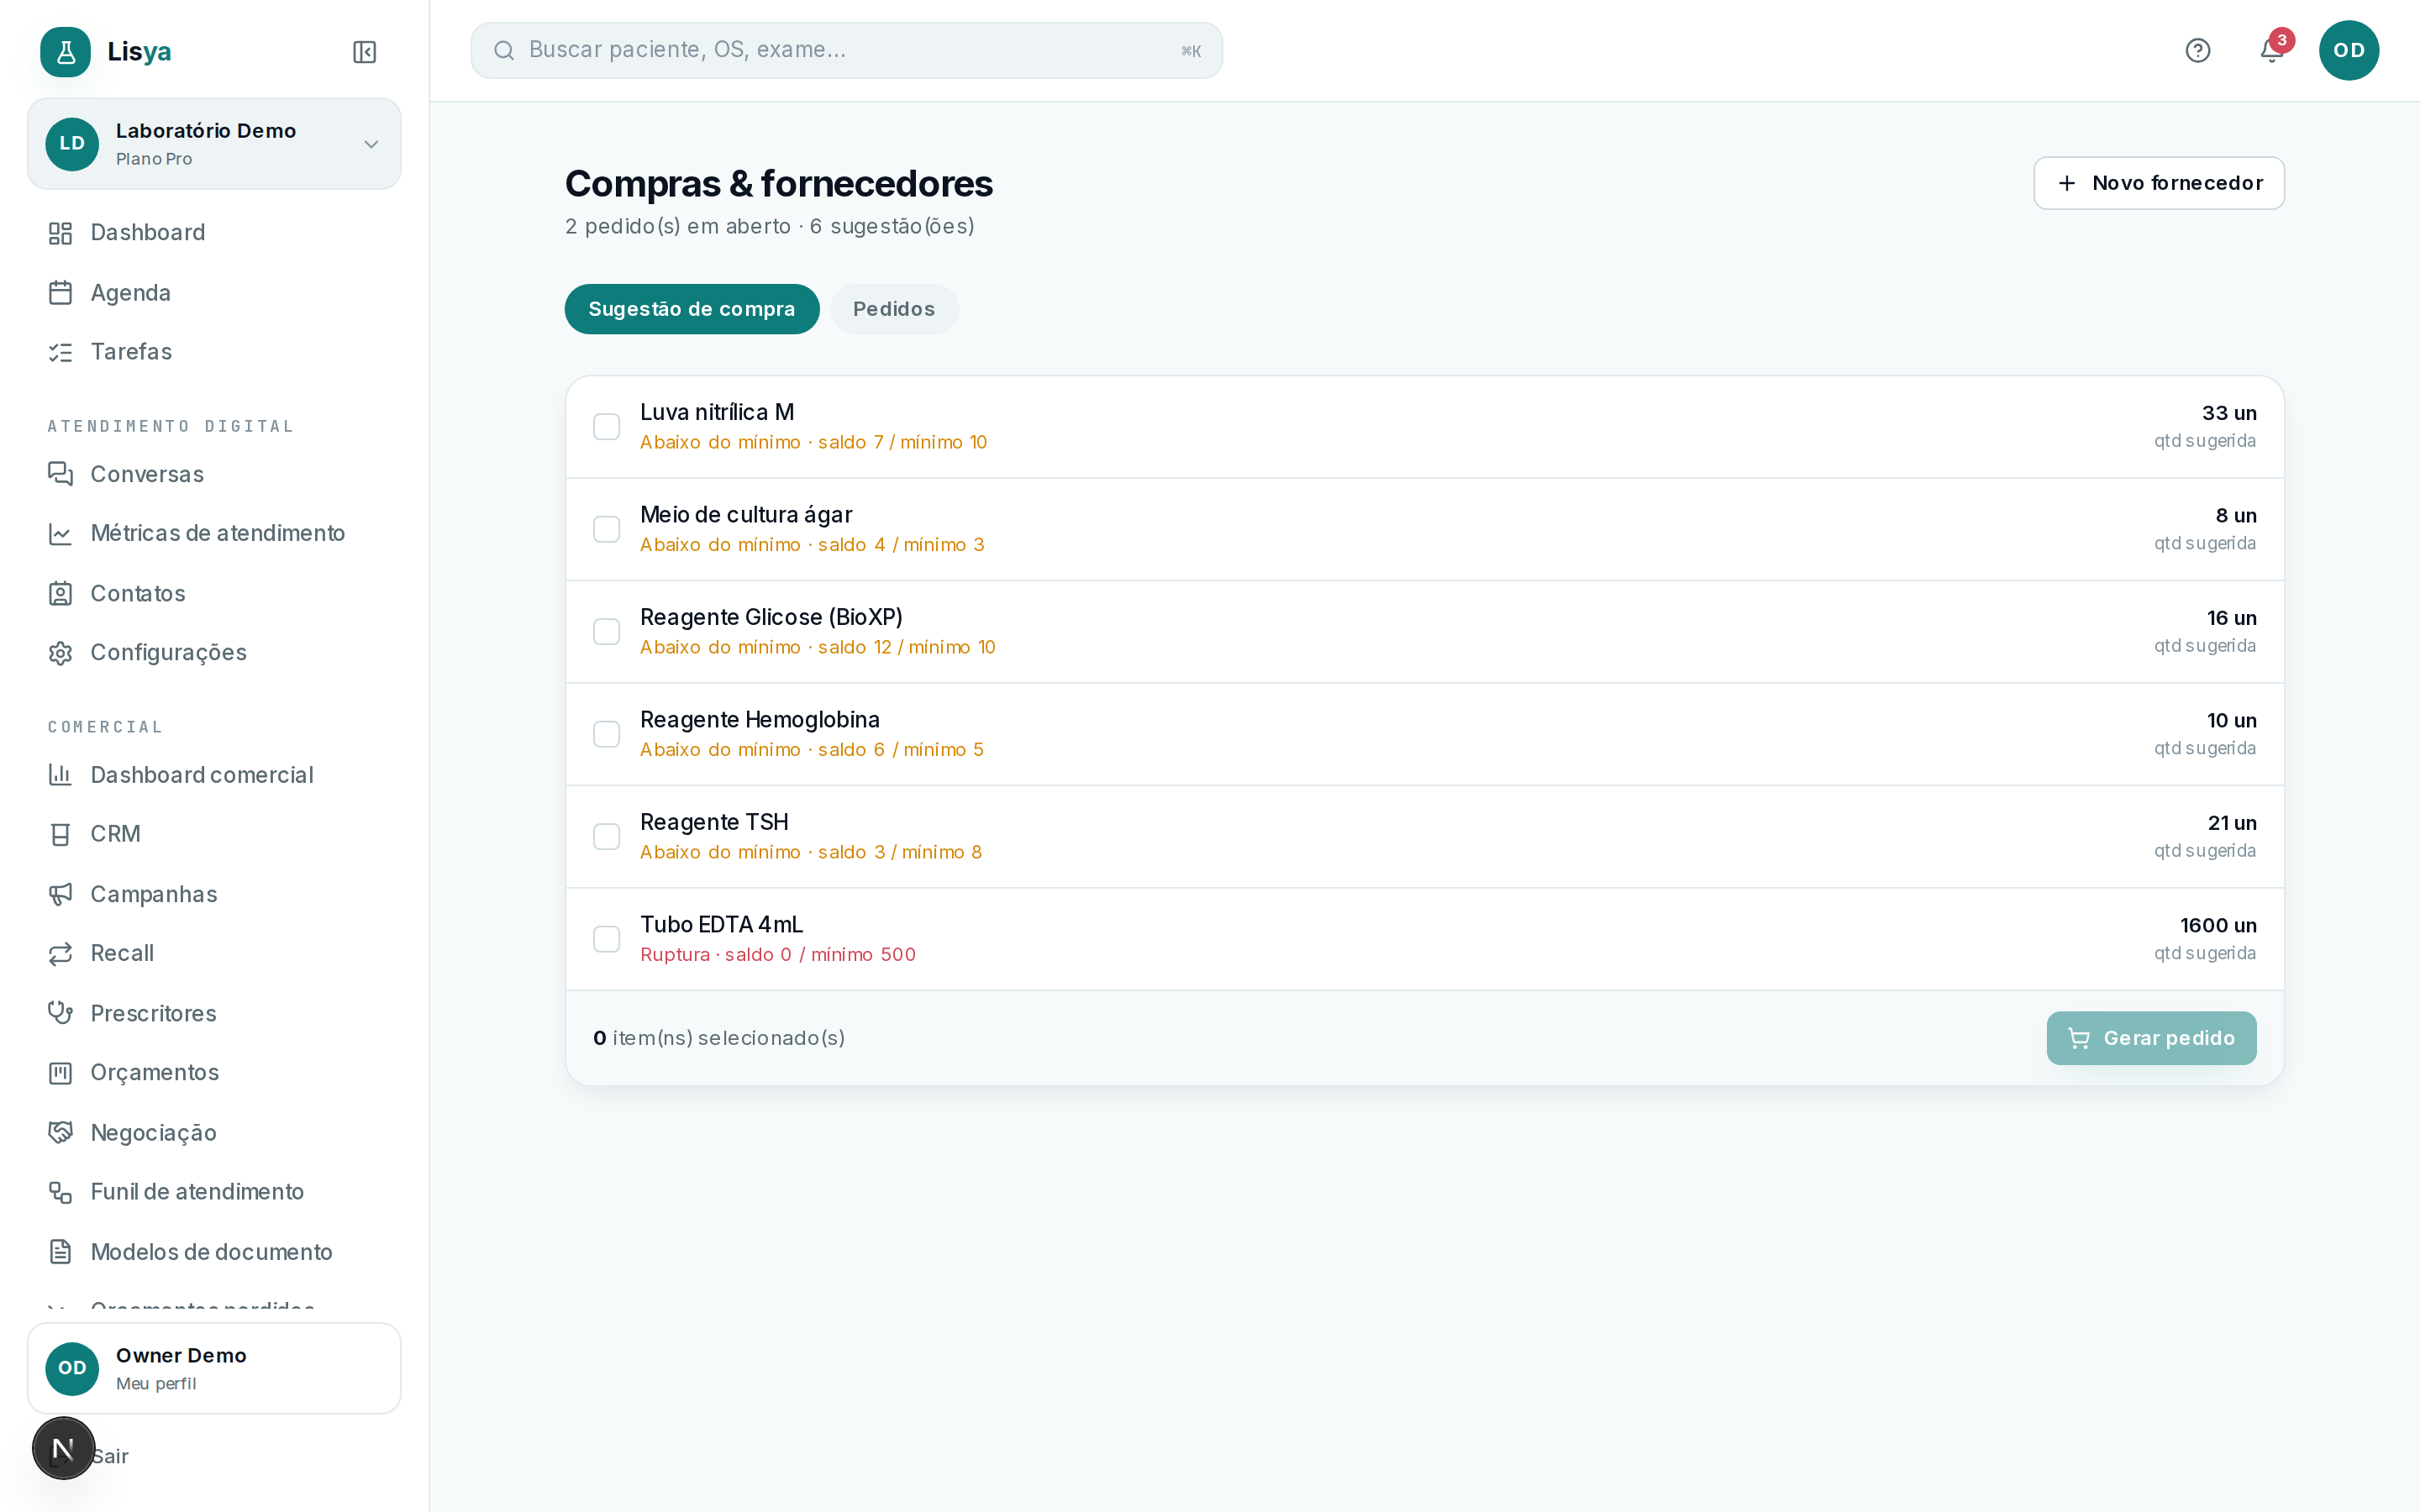Screen dimensions: 2420x1512
Task: Open Agenda from the sidebar
Action: click(213, 293)
